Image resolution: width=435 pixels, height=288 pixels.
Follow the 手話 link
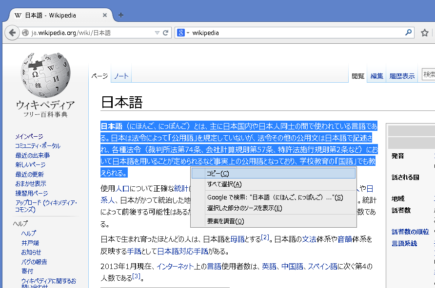point(134,251)
